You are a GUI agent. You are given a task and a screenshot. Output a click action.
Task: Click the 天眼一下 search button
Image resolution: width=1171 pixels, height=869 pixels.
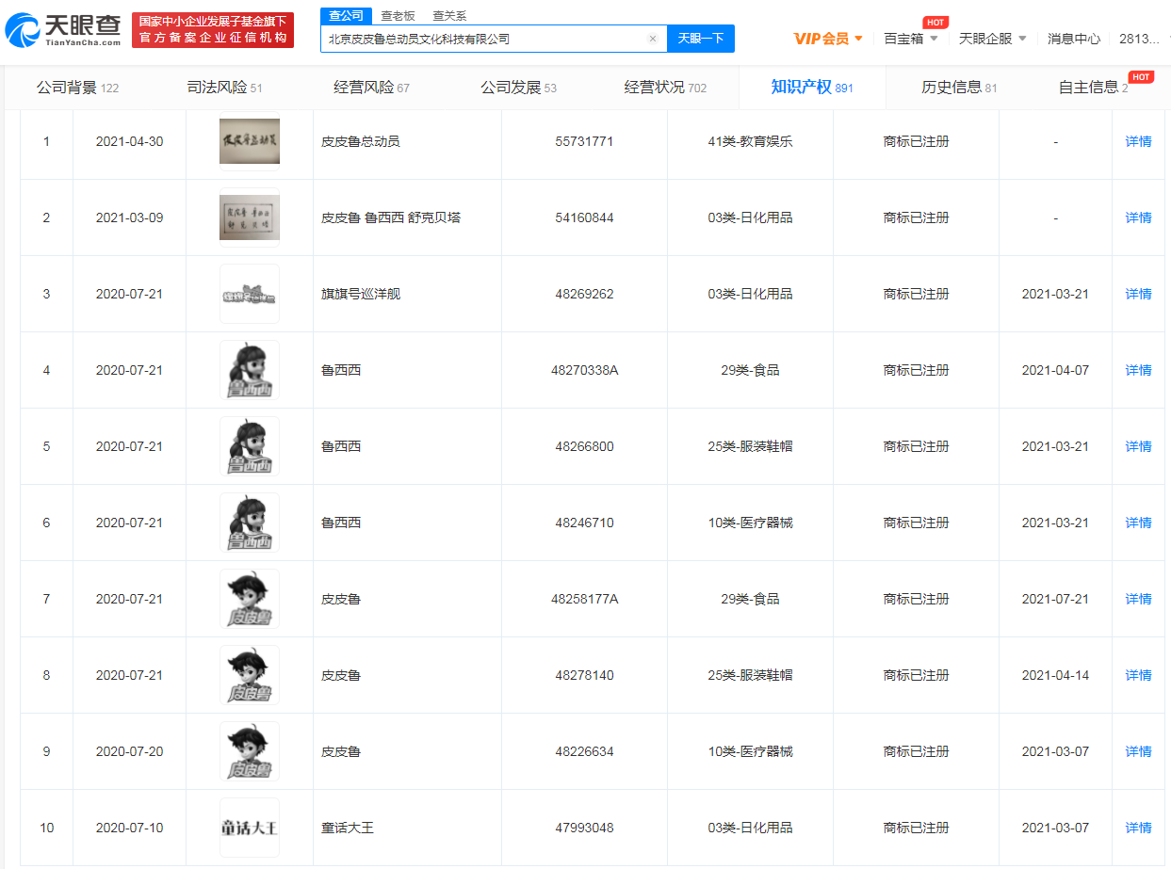pyautogui.click(x=701, y=39)
